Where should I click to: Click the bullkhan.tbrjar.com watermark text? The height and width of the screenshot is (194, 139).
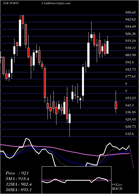tap(57, 3)
